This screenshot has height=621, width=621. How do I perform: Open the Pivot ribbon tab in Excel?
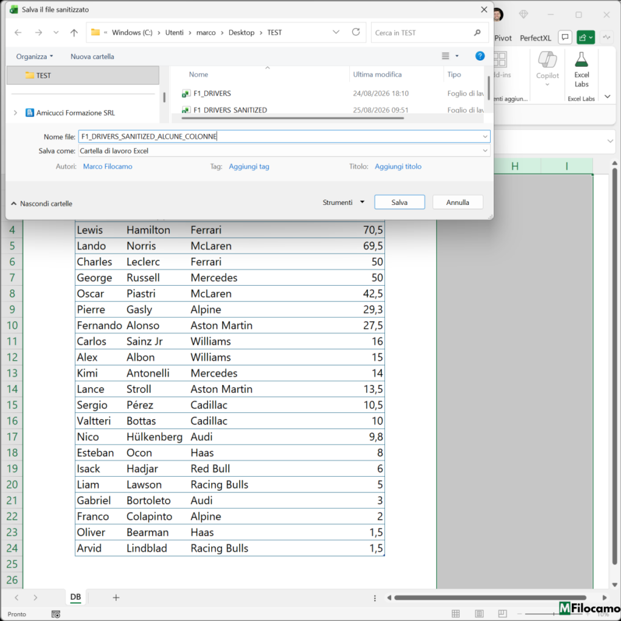point(503,38)
